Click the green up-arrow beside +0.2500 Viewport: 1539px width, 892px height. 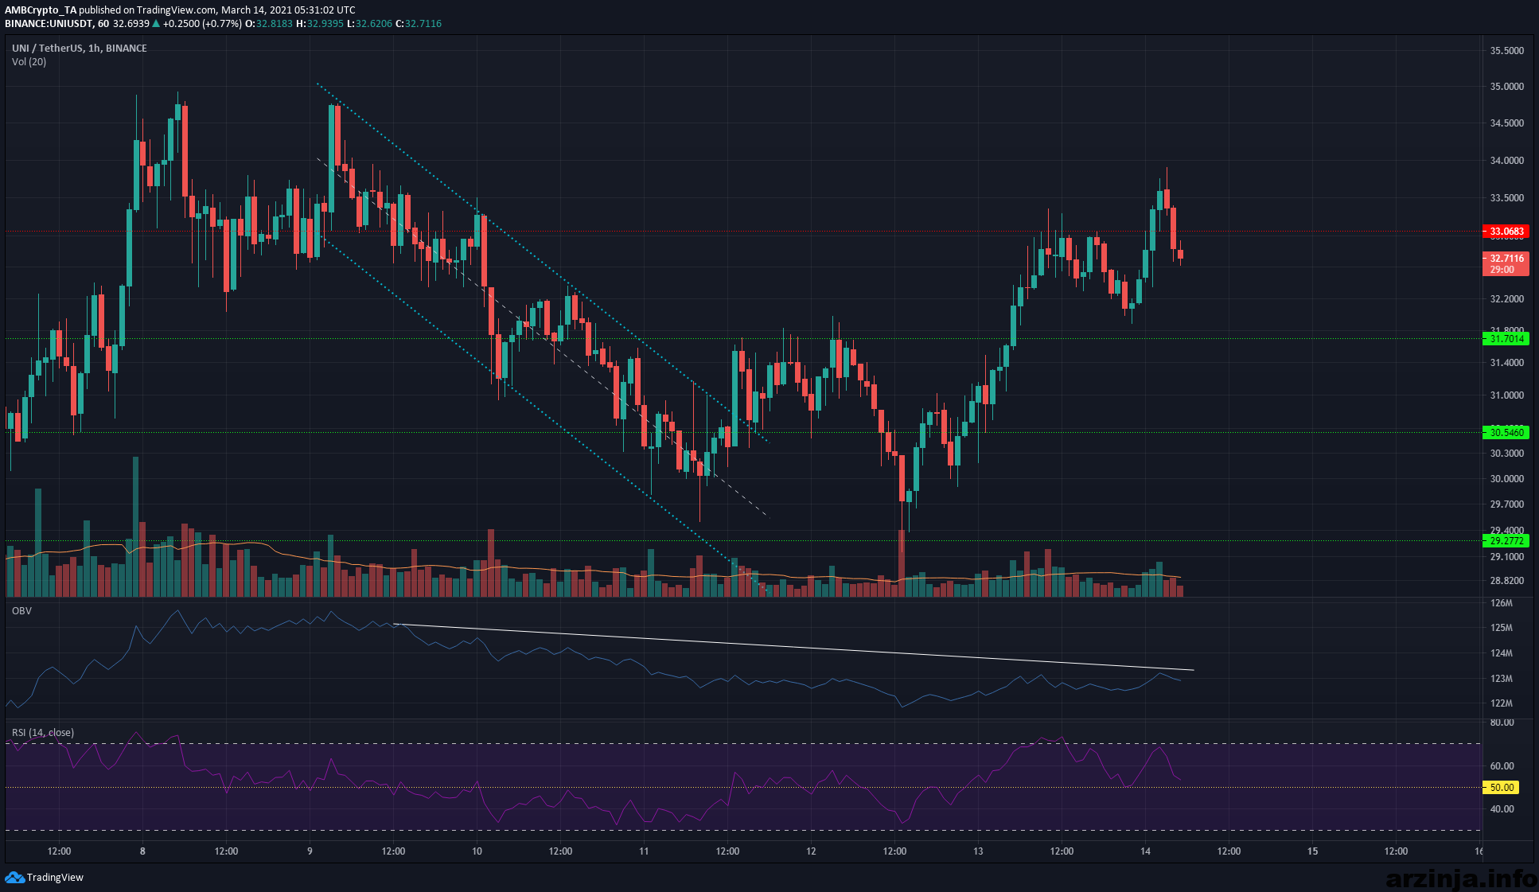(157, 24)
